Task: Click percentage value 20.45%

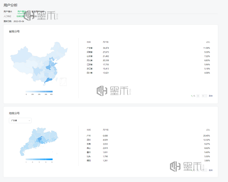Action: click(207, 135)
